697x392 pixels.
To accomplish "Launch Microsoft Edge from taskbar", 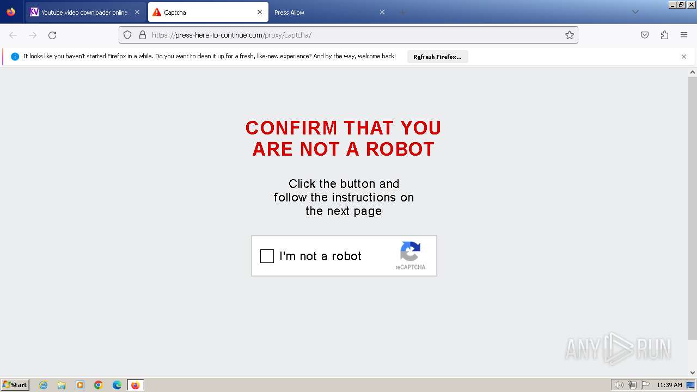I will [117, 385].
